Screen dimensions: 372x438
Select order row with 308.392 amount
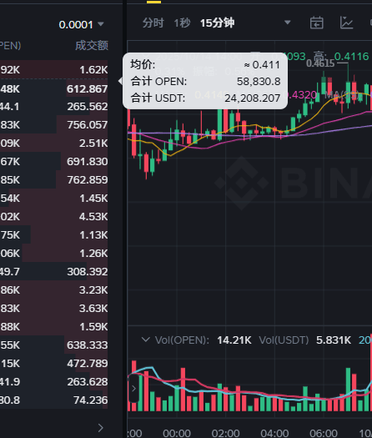click(54, 271)
